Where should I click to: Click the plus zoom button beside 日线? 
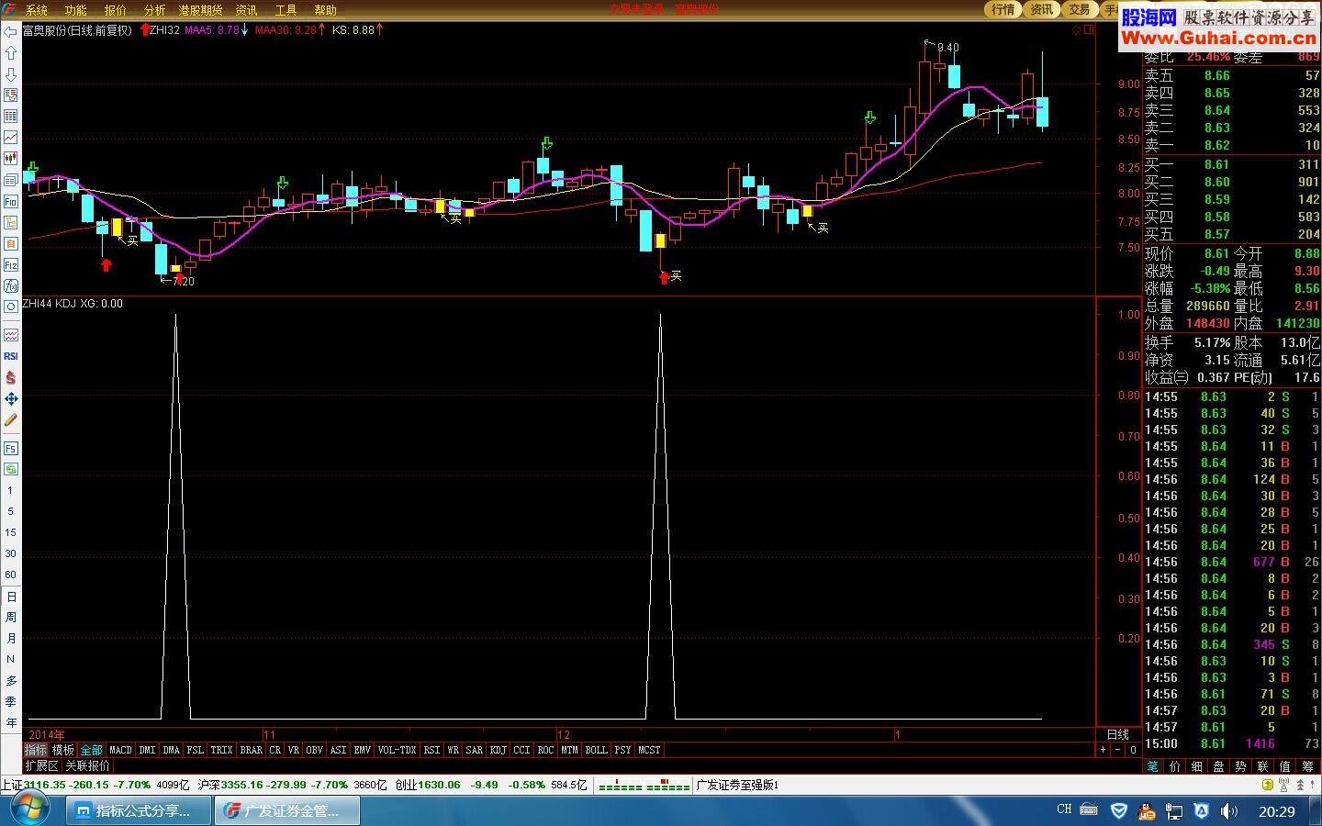(1104, 750)
